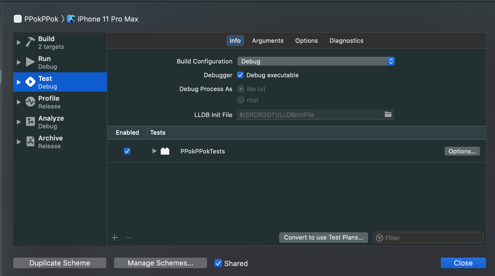495x276 pixels.
Task: Browse for LLDB init file folder icon
Action: 388,114
